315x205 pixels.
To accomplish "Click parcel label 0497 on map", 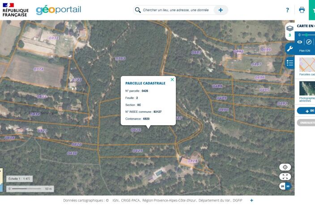I will coord(256,64).
